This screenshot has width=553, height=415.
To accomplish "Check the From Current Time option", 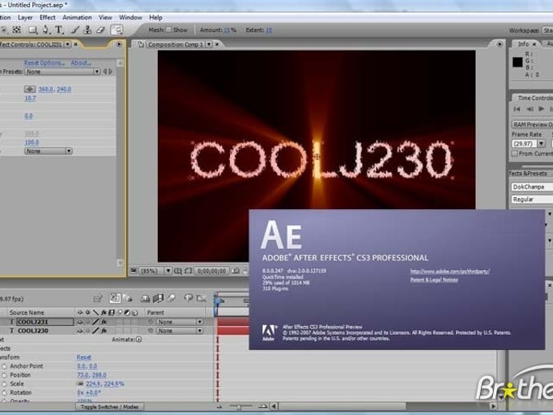I will [x=515, y=154].
